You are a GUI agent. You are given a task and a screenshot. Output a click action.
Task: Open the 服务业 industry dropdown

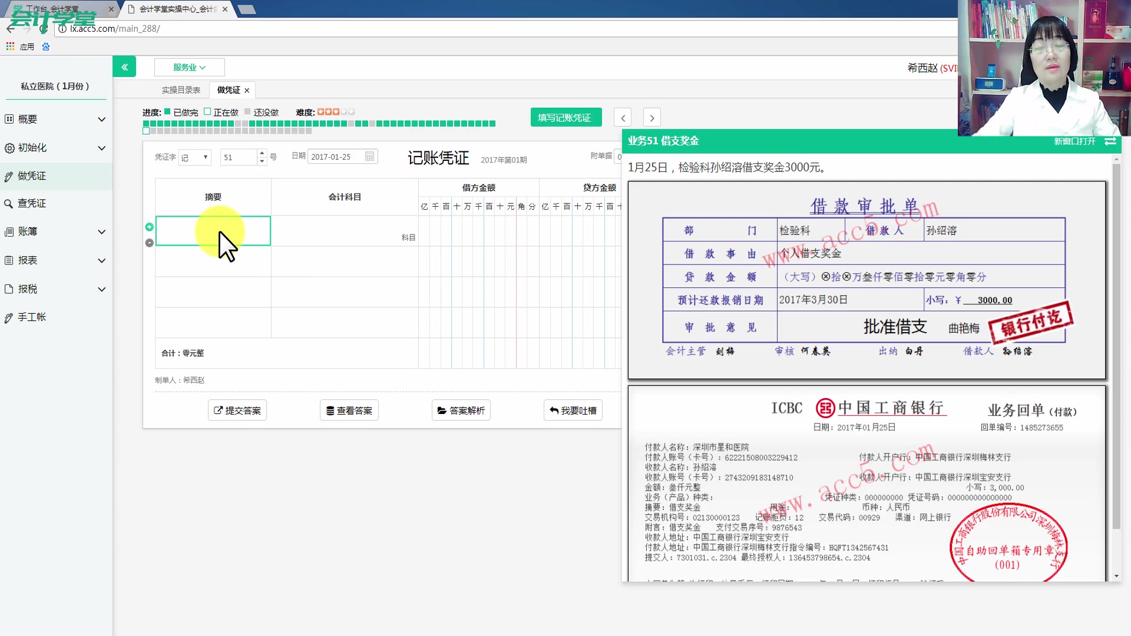(x=189, y=67)
